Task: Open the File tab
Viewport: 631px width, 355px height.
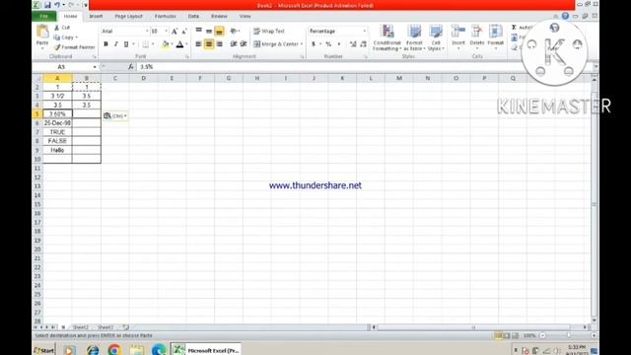Action: [43, 16]
